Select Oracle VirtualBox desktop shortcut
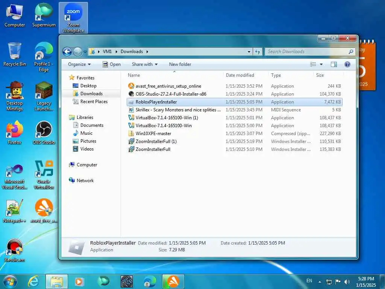385x289 pixels. [x=44, y=175]
